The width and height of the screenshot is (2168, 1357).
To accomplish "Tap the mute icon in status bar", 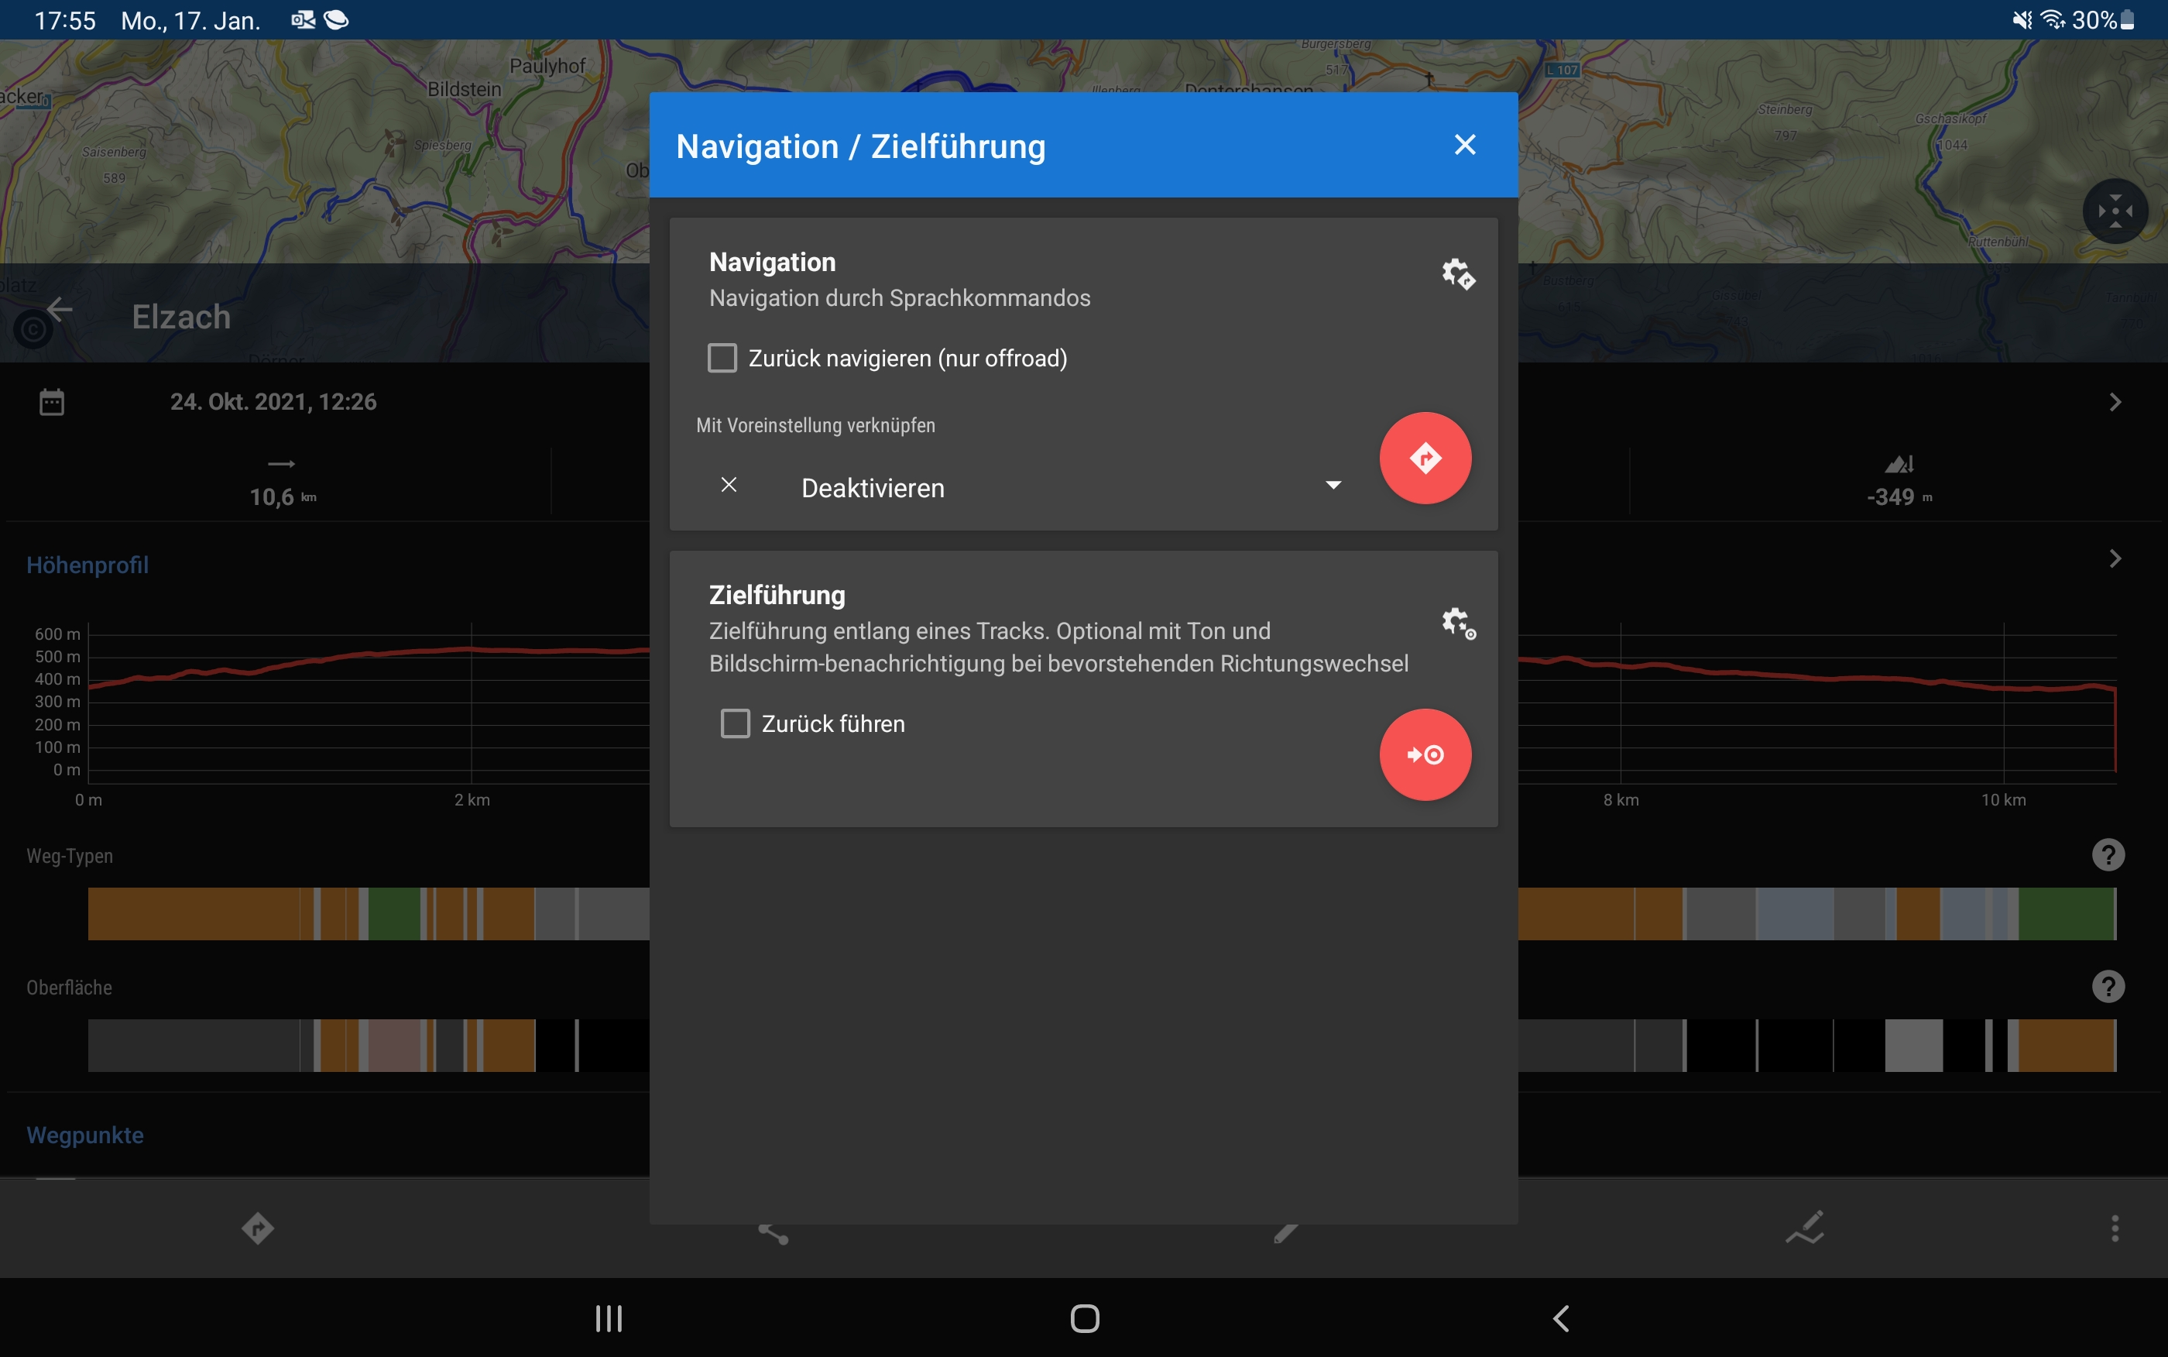I will point(2021,19).
